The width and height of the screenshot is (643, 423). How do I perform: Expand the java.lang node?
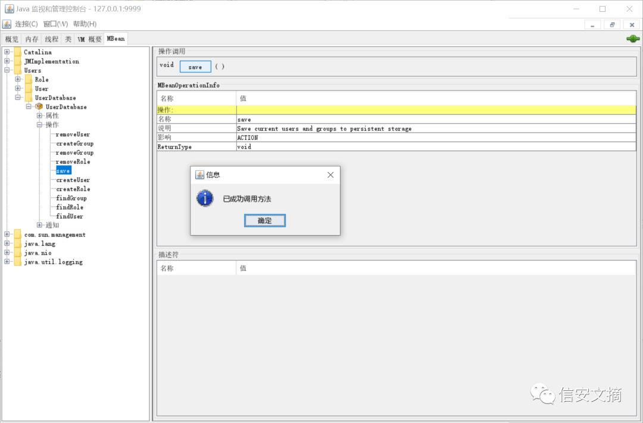pos(7,243)
